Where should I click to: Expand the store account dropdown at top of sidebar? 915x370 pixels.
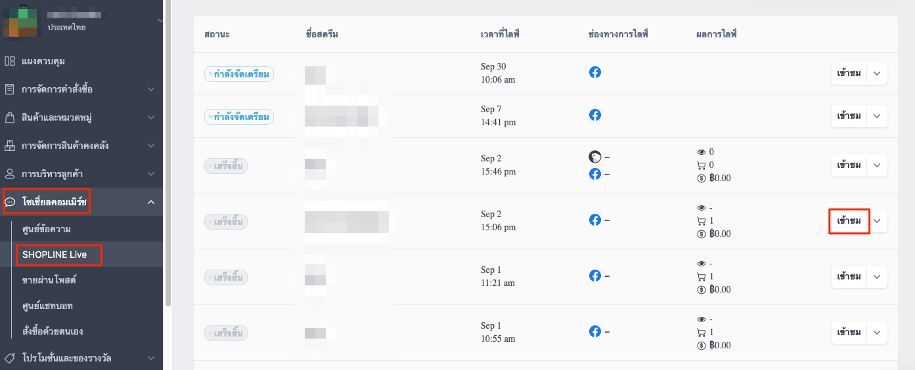point(158,21)
